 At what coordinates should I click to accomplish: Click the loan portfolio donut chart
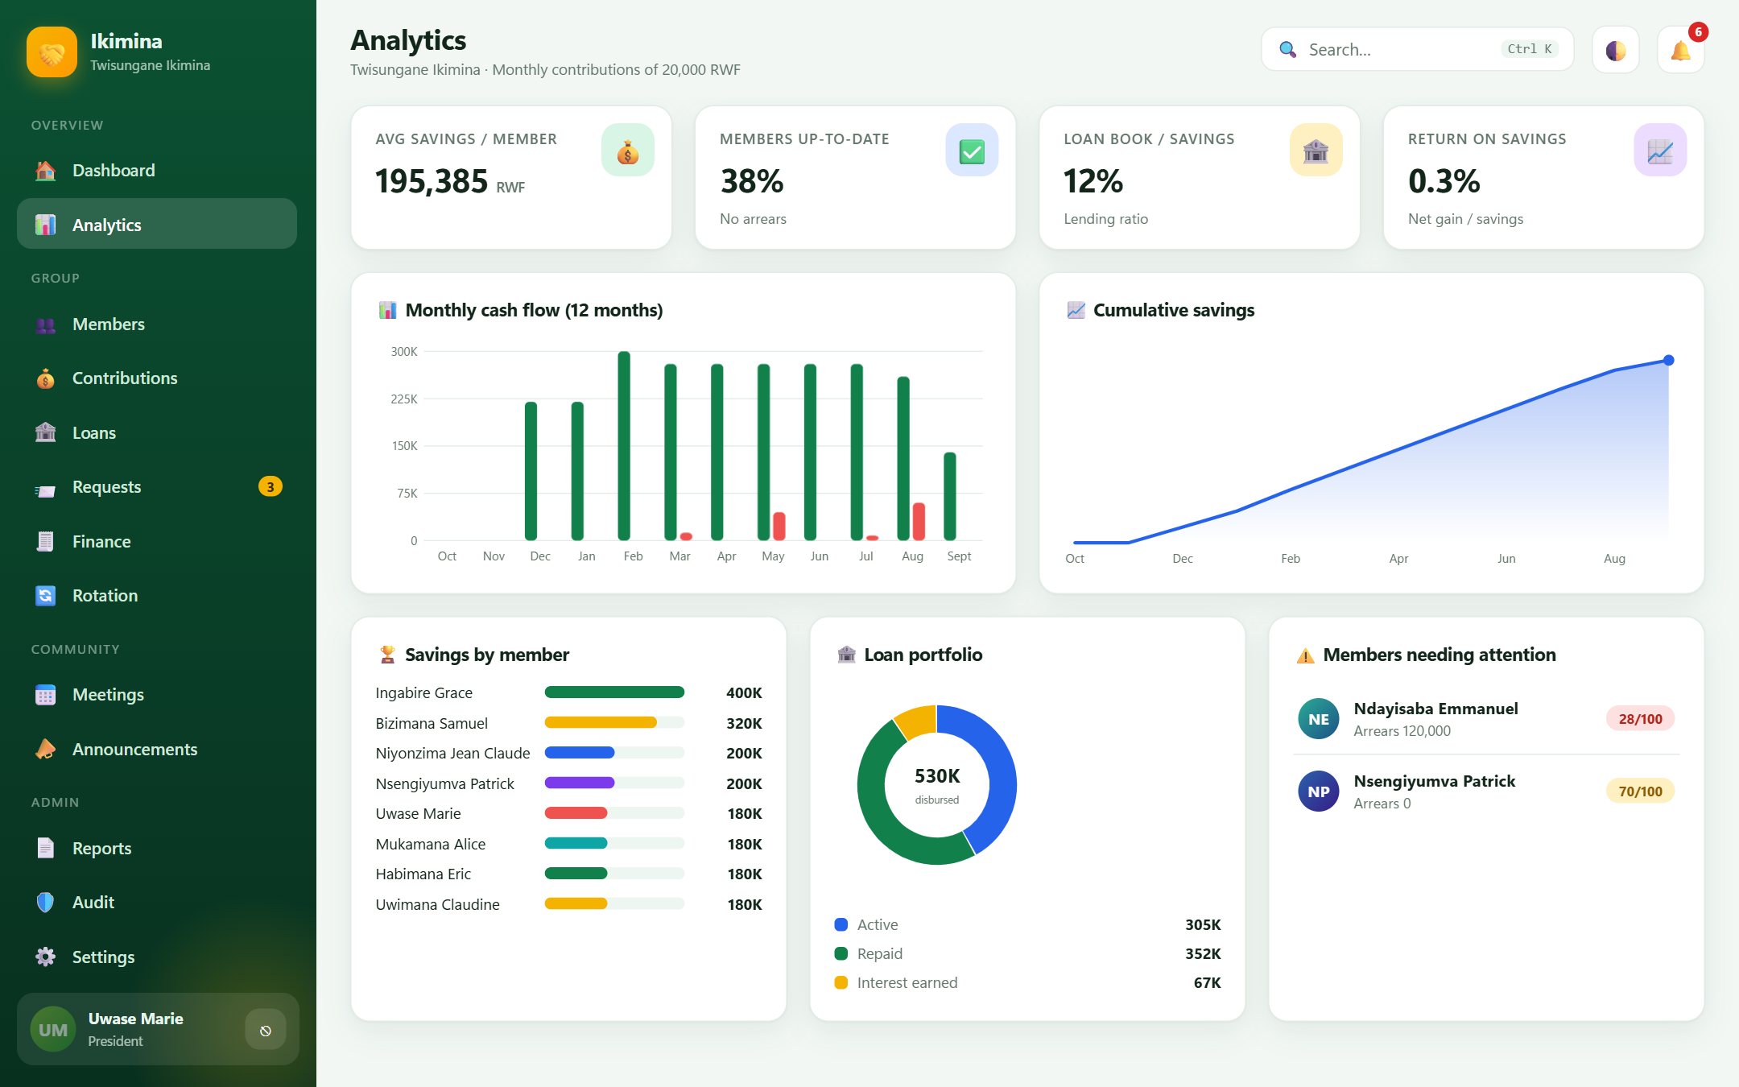coord(937,785)
